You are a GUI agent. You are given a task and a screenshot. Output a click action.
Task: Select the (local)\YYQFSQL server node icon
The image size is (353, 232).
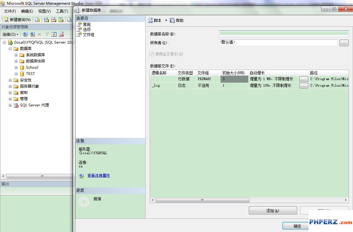click(10, 42)
